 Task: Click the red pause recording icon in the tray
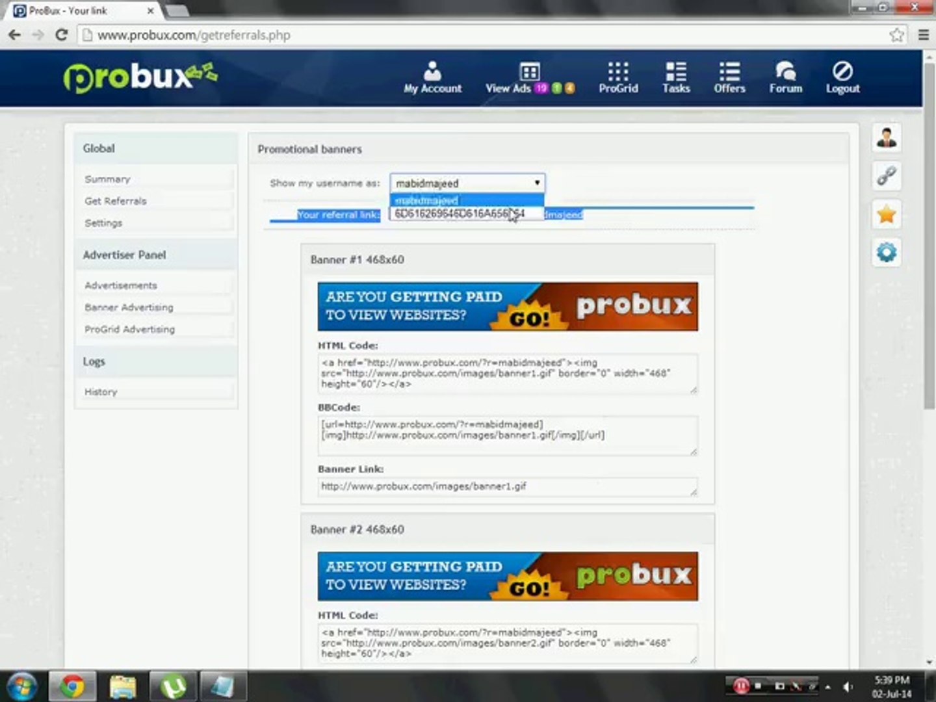(742, 686)
